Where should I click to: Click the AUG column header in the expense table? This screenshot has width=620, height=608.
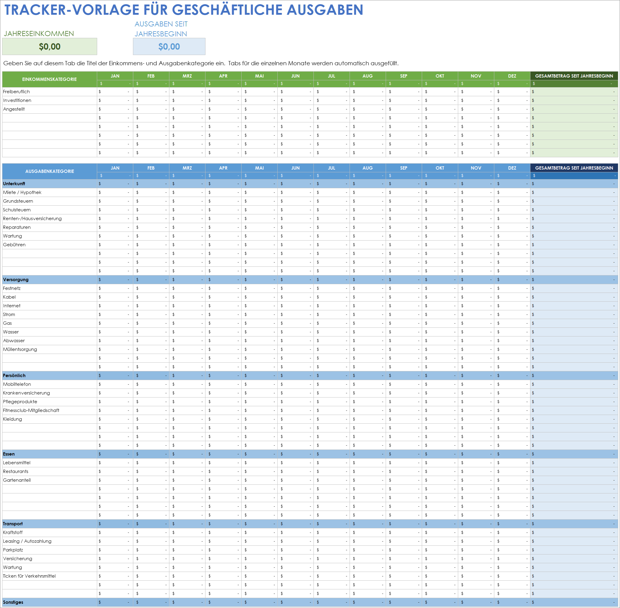(x=368, y=168)
